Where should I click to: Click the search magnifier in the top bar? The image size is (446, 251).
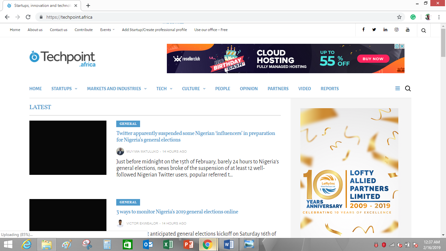click(x=423, y=30)
